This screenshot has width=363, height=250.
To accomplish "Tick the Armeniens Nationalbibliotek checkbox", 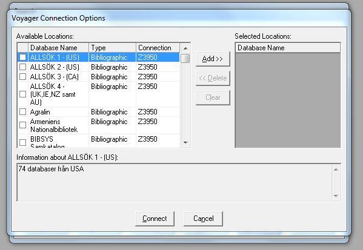I will [22, 125].
